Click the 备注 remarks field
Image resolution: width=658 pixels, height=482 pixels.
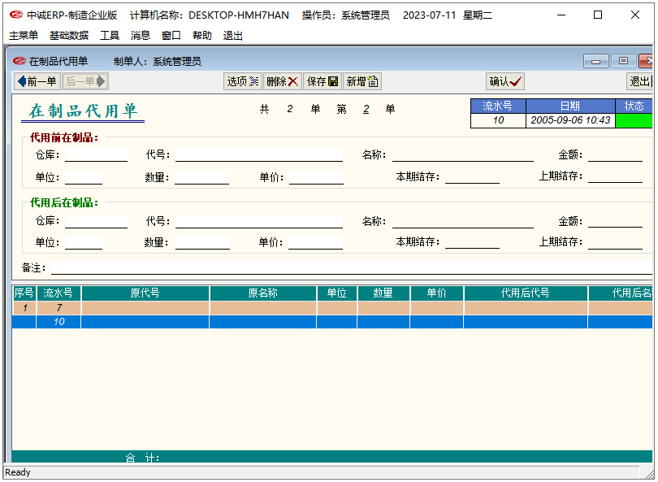[x=352, y=267]
